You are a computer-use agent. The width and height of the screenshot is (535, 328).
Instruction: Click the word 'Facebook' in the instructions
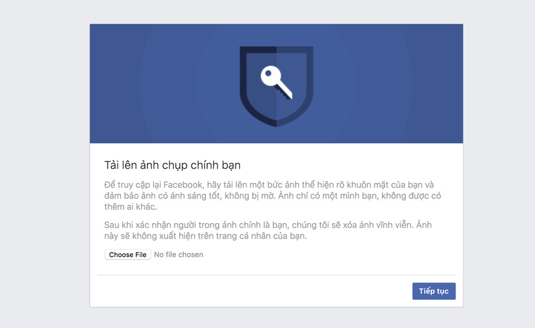[177, 184]
